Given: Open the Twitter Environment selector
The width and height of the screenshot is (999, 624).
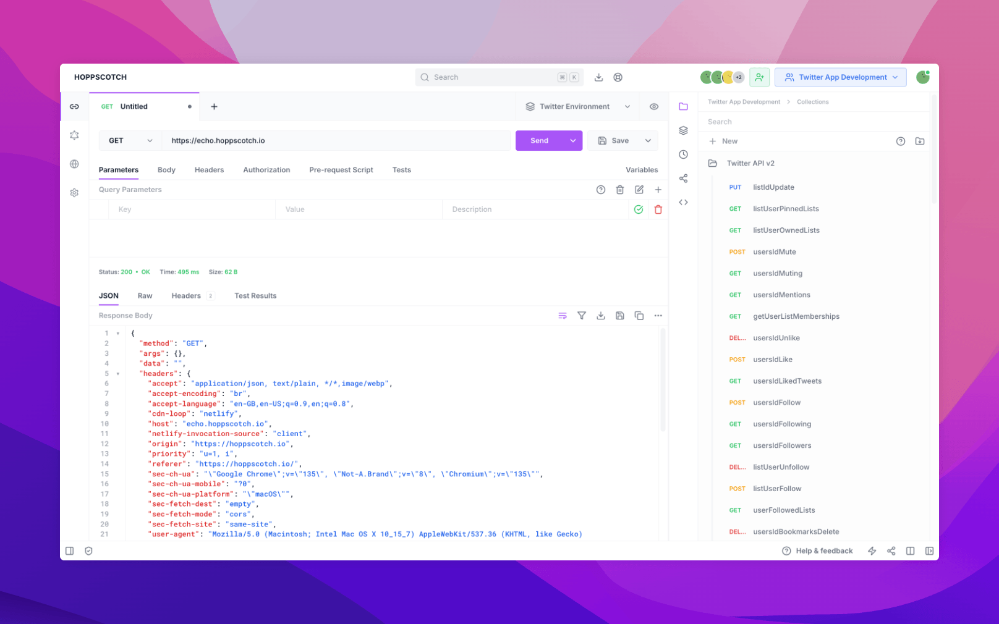Looking at the screenshot, I should (577, 107).
